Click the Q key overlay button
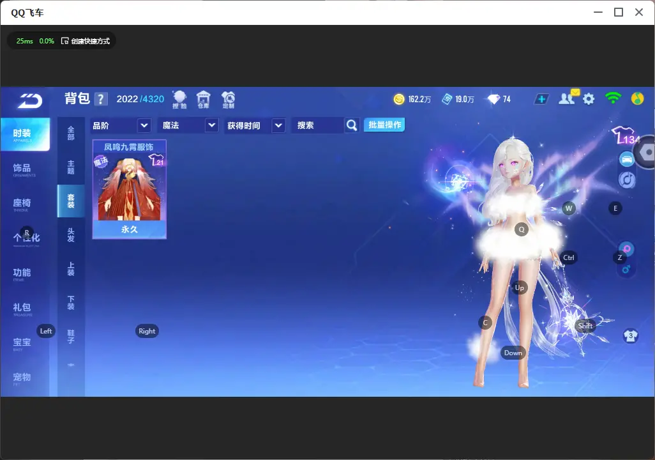 (522, 229)
